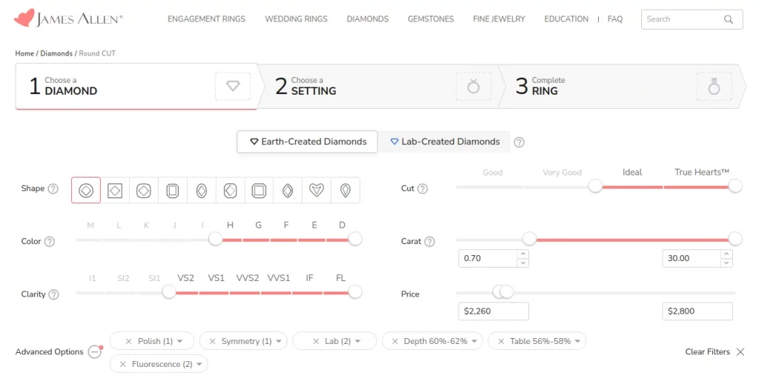759x381 pixels.
Task: Click the Clarity slider left handle
Action: click(x=169, y=292)
